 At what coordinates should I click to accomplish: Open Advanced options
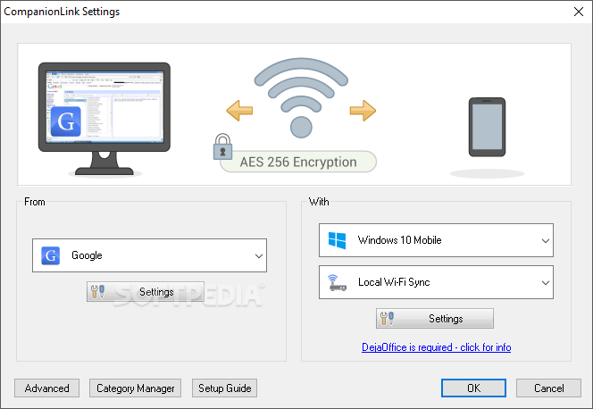(47, 388)
